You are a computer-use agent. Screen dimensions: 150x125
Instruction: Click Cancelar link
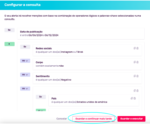point(62,119)
